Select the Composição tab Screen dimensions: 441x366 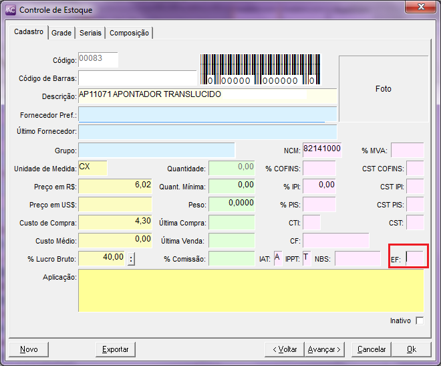pos(130,33)
